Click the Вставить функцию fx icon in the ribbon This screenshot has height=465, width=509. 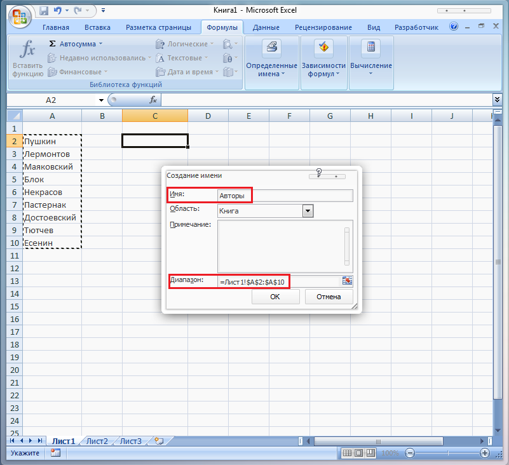(27, 50)
